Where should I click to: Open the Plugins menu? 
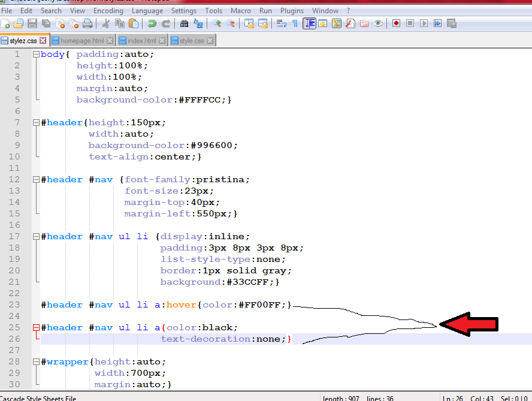292,11
